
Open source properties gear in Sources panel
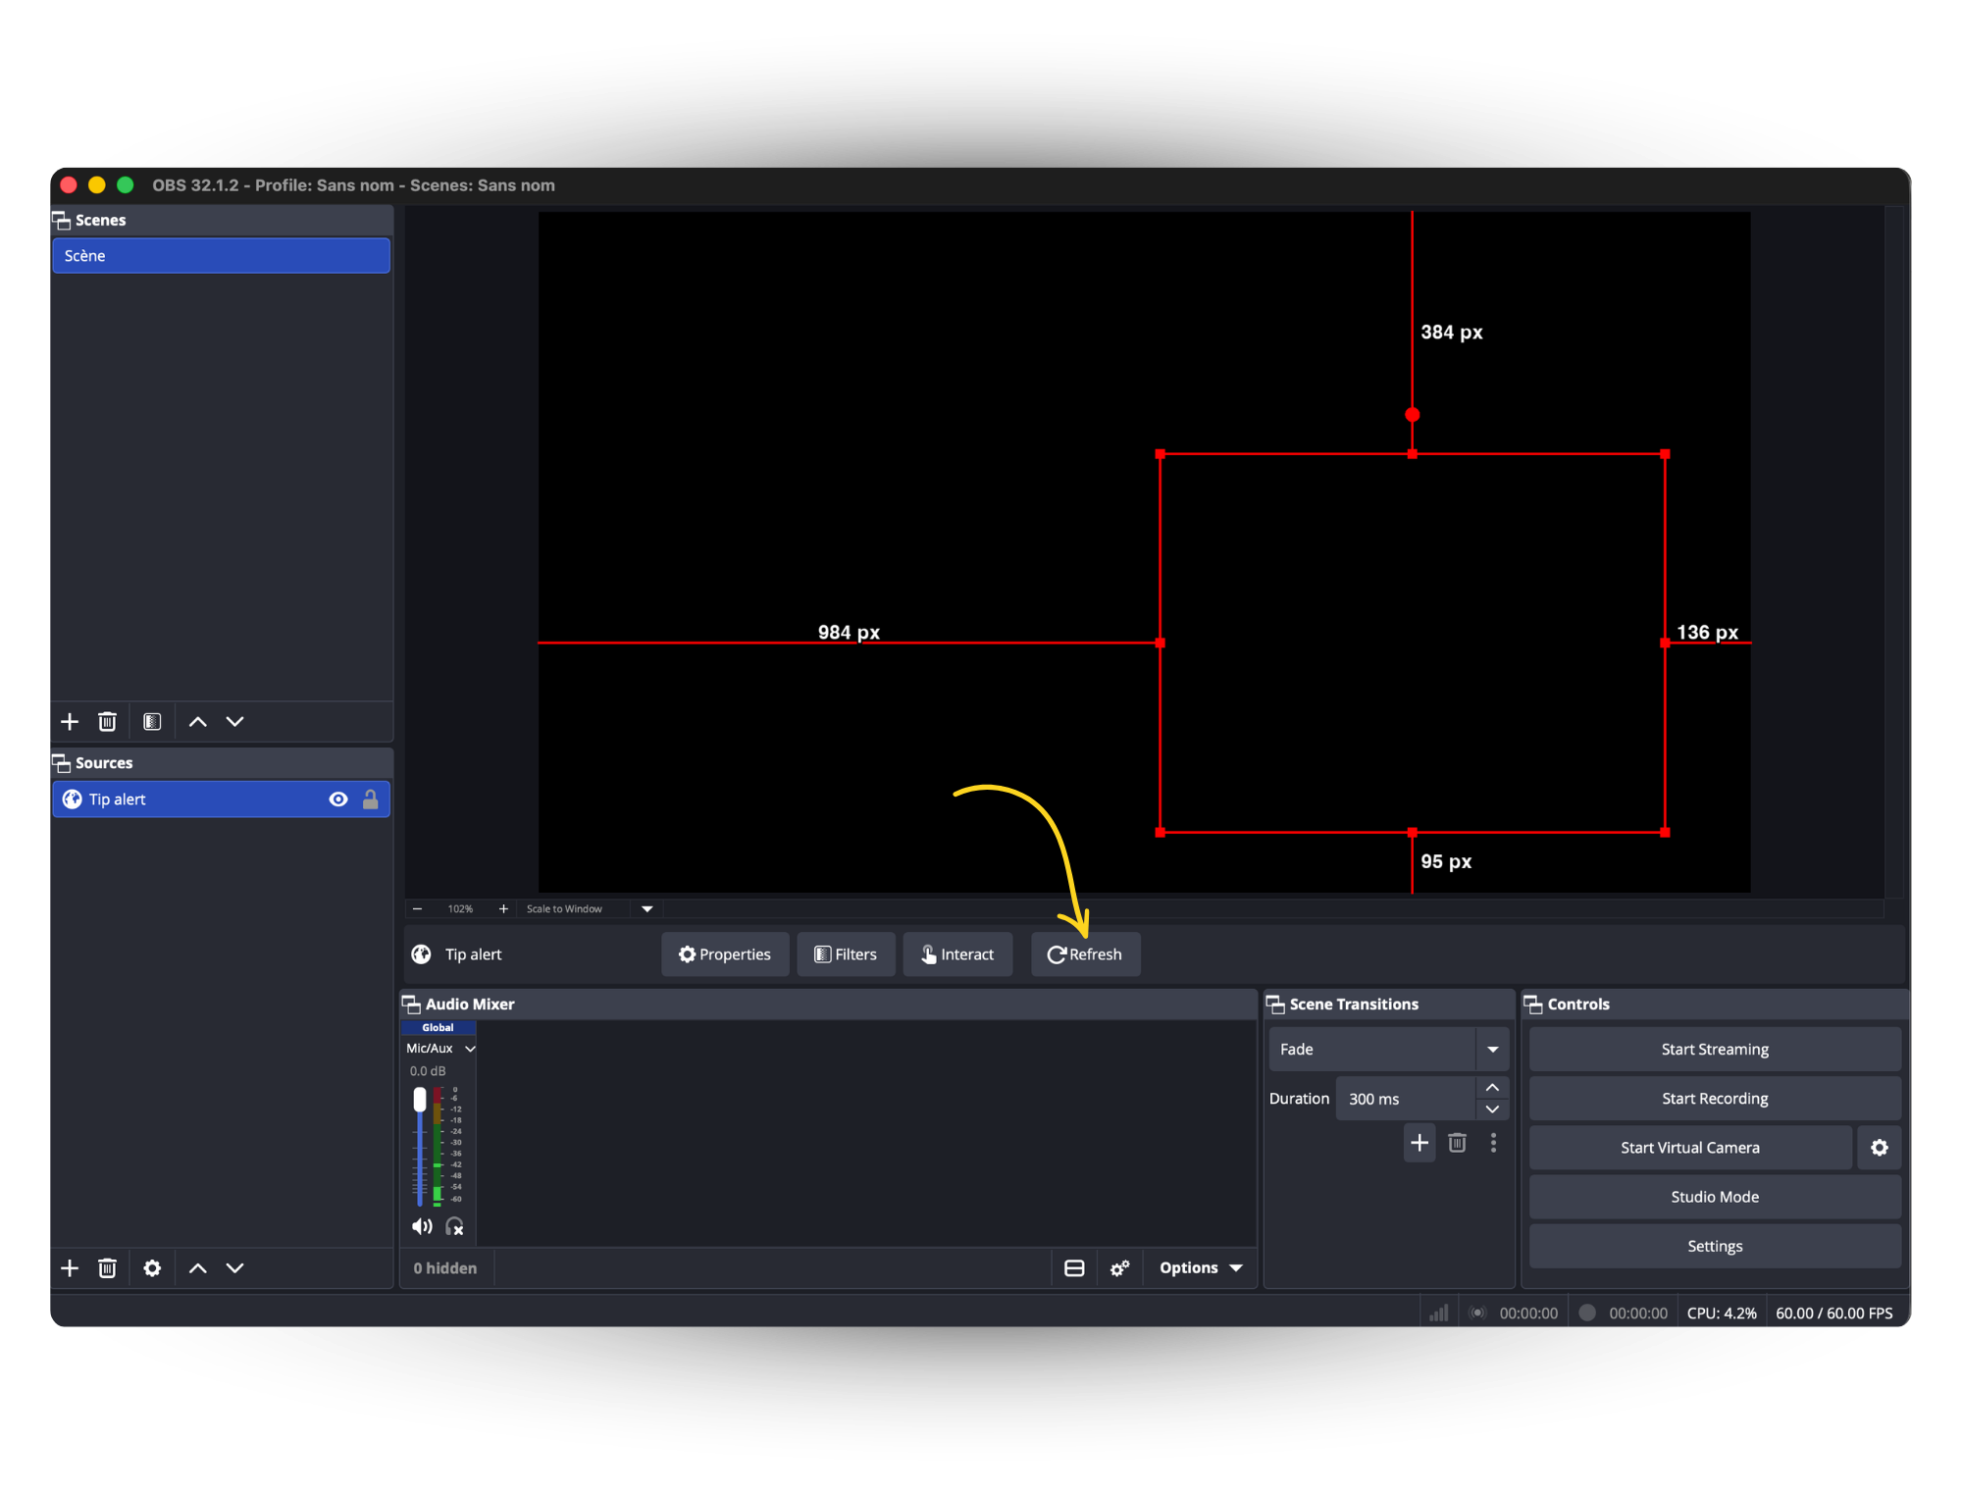point(152,1268)
